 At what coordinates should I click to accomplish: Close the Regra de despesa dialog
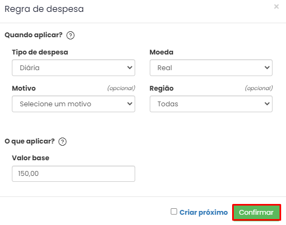(276, 6)
